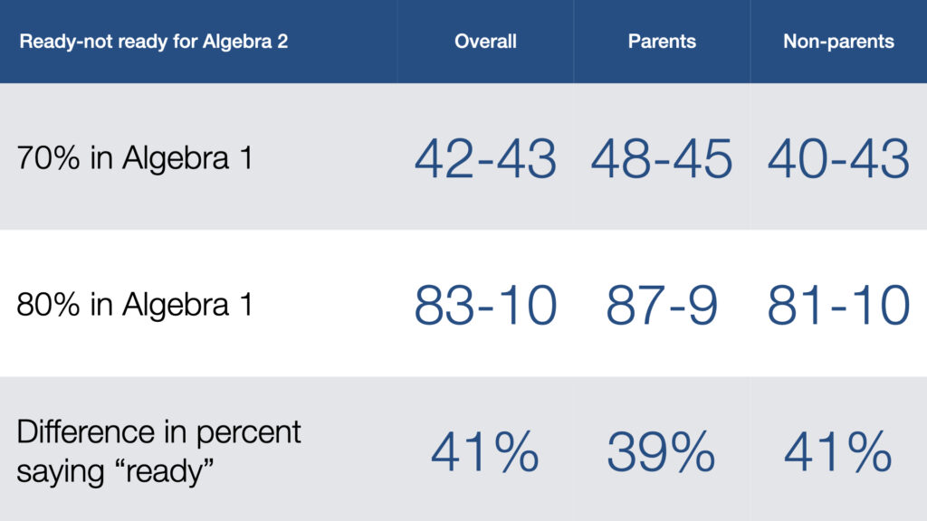The width and height of the screenshot is (927, 521).
Task: Click the word 'percent' in the bottom row
Action: pos(248,433)
